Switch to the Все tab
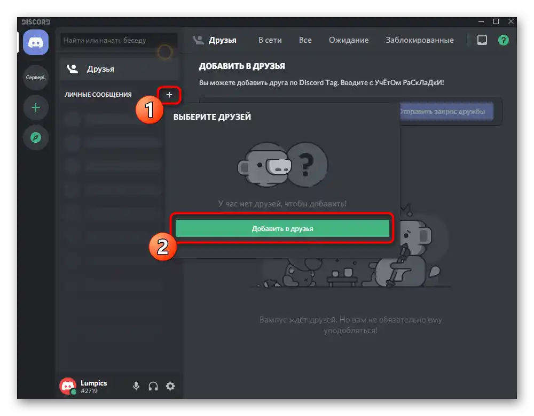This screenshot has width=534, height=416. (305, 40)
